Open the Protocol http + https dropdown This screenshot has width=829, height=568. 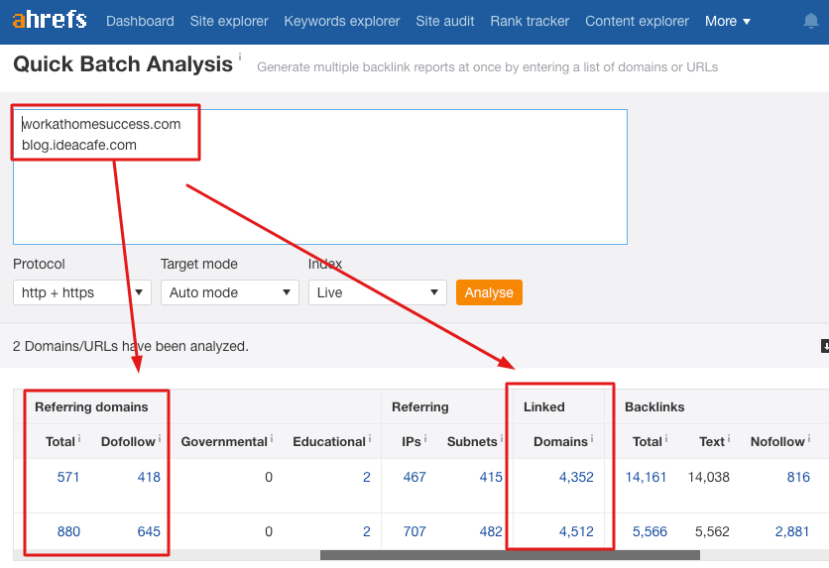pos(82,292)
